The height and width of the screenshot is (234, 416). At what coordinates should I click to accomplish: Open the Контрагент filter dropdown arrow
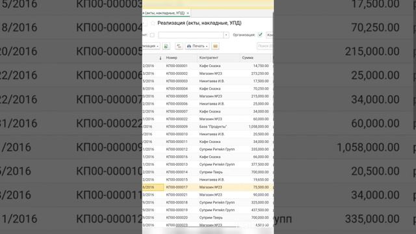coord(226,35)
